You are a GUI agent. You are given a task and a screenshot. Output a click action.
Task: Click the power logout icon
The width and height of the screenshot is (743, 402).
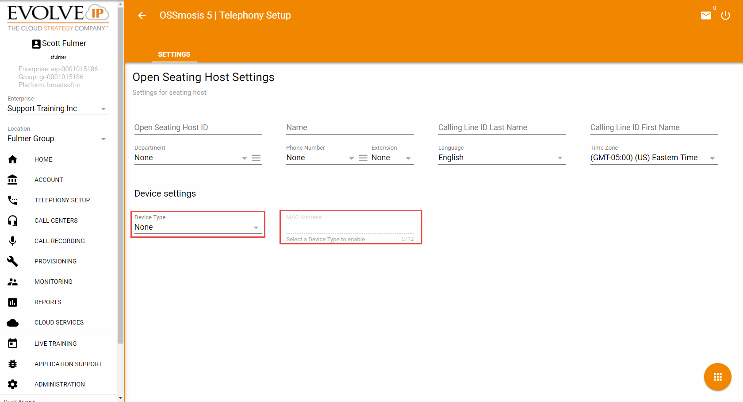tap(725, 15)
